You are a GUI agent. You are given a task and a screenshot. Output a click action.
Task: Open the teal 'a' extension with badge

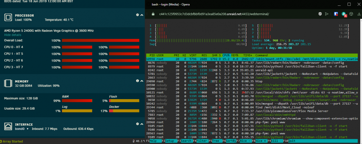[x=344, y=14]
